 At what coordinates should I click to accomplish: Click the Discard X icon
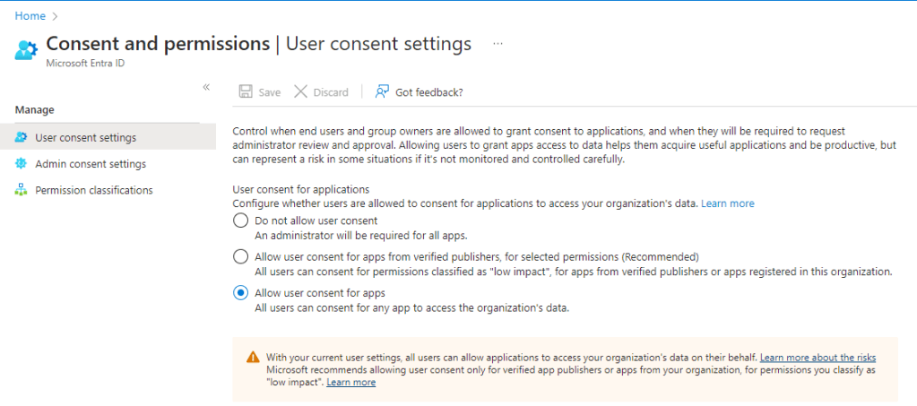pos(300,92)
